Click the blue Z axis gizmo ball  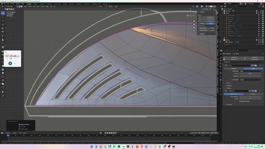click(x=191, y=12)
